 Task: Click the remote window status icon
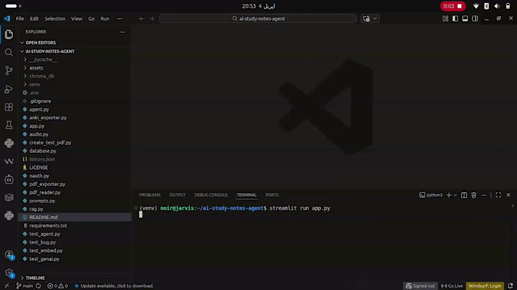coord(6,285)
